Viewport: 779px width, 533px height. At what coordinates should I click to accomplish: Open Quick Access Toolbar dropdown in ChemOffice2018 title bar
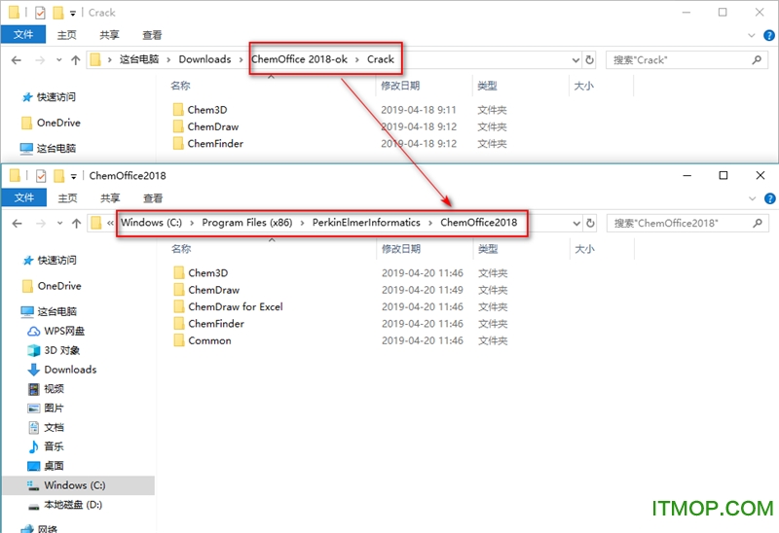click(73, 176)
